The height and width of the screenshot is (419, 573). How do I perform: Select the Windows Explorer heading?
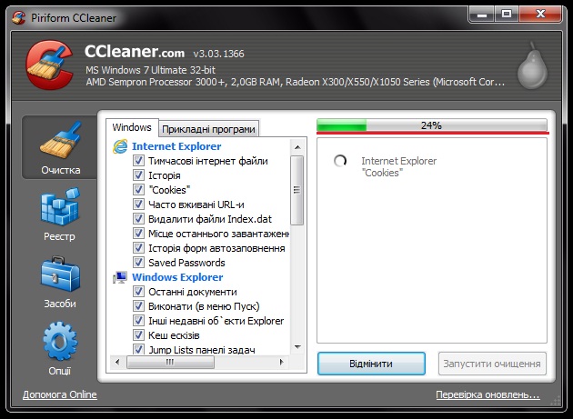pyautogui.click(x=177, y=277)
